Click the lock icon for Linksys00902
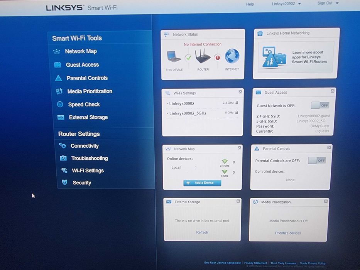 pyautogui.click(x=237, y=103)
